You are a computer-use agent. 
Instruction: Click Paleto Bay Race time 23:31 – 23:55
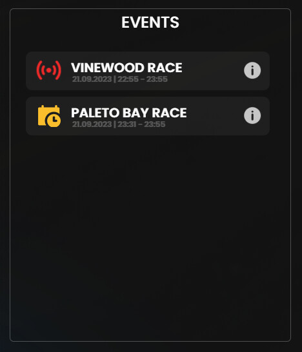(141, 124)
